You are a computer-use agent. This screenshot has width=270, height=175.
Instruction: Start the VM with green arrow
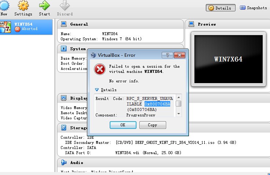pos(44,5)
